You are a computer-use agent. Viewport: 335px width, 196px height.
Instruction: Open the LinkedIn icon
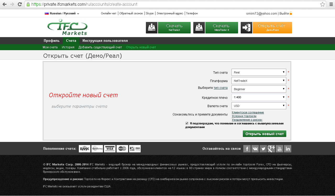(x=288, y=149)
